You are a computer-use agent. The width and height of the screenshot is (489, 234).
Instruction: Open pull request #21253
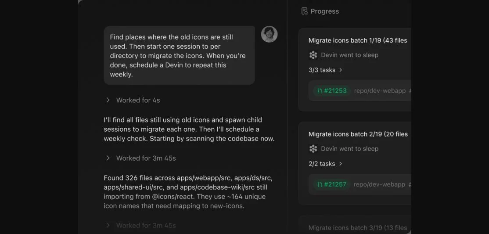click(x=332, y=91)
